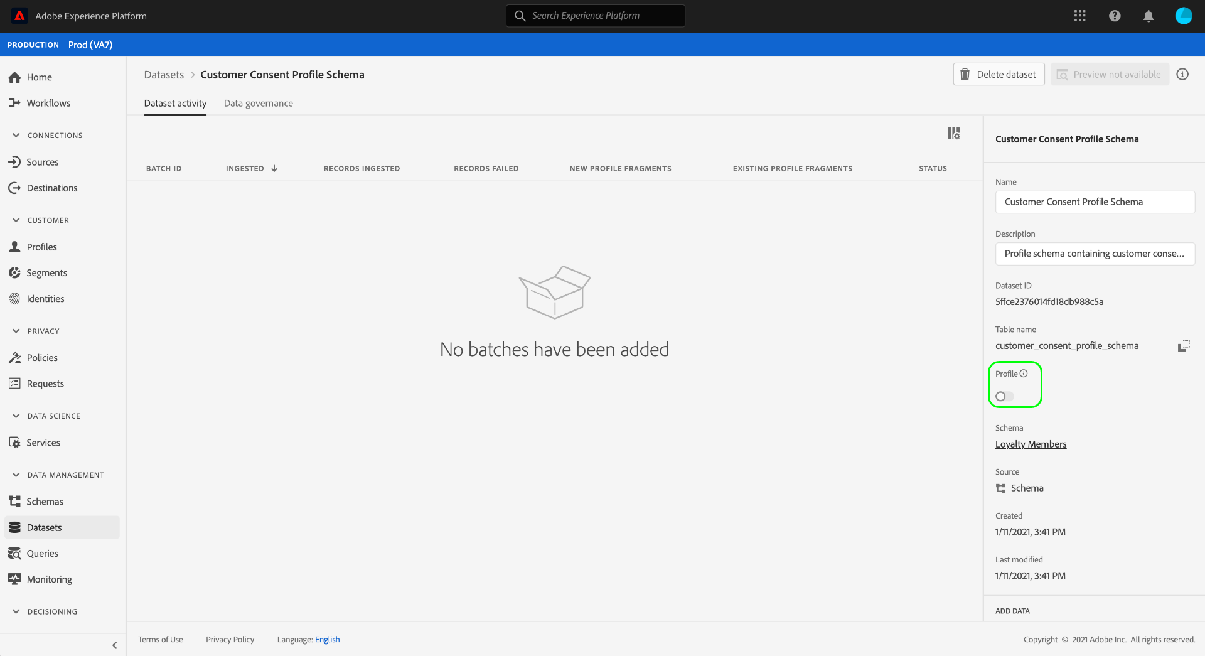Click the Delete dataset button
The height and width of the screenshot is (656, 1205).
[999, 74]
